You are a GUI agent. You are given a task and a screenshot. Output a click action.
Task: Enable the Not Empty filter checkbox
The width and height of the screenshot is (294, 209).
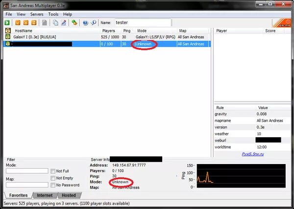click(53, 178)
